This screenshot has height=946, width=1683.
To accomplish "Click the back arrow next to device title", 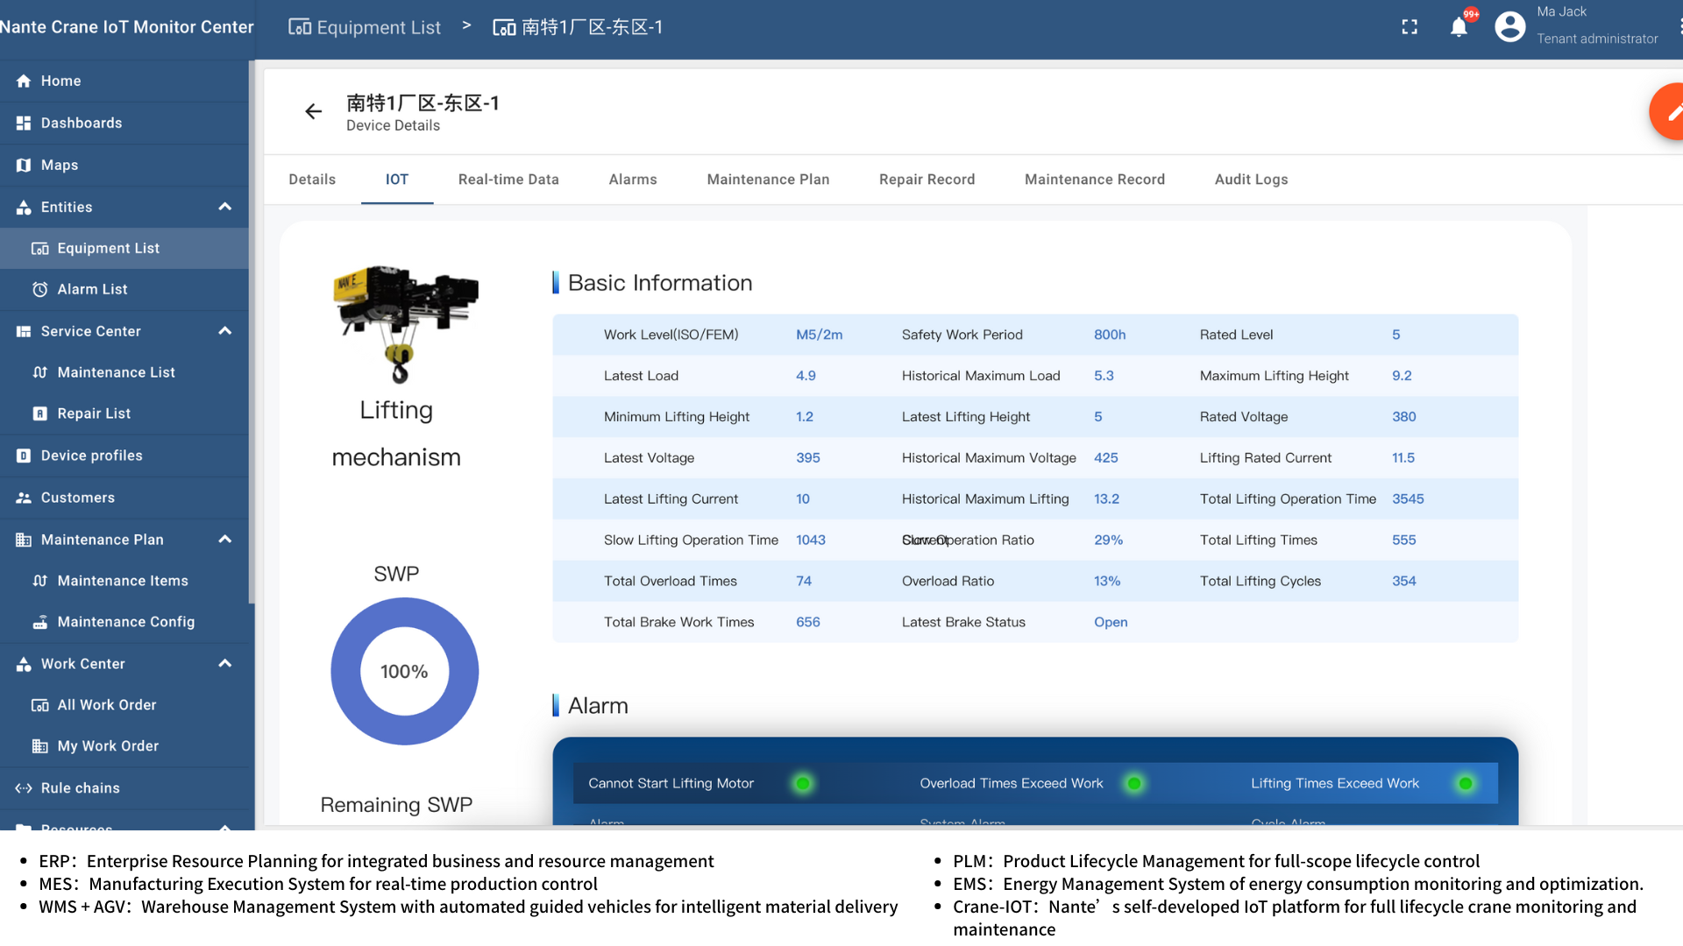I will (313, 111).
